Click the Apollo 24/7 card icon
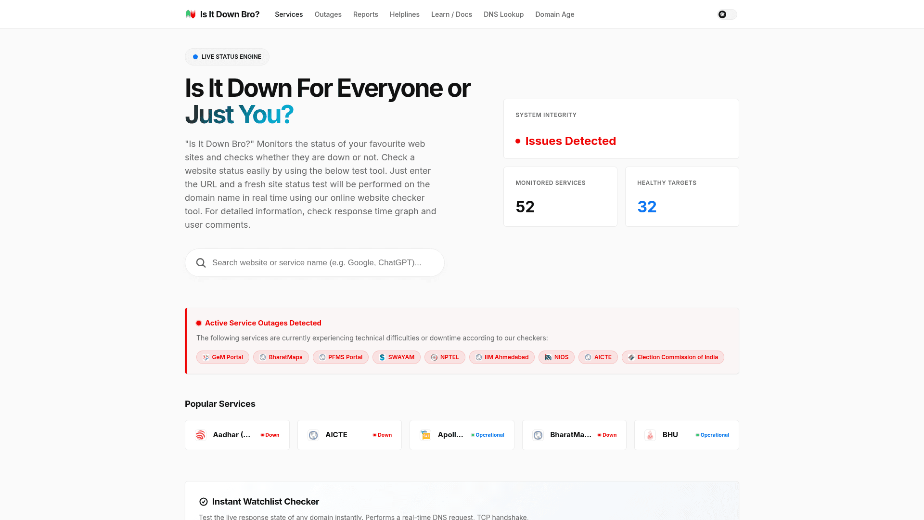Viewport: 924px width, 520px height. [425, 435]
